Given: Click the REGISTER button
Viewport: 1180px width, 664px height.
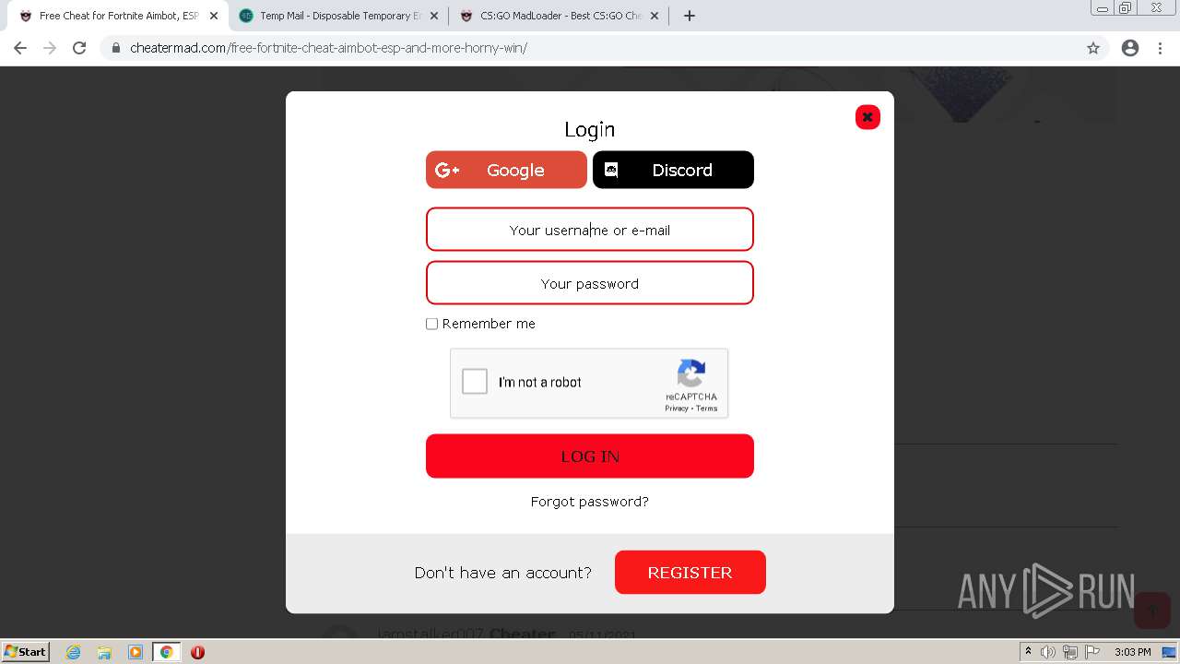Looking at the screenshot, I should tap(690, 573).
